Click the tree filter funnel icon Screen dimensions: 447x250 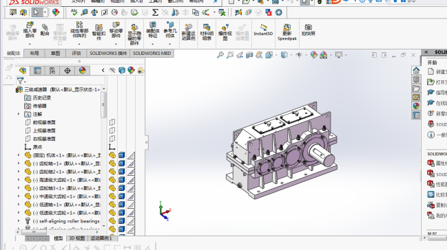pos(20,80)
